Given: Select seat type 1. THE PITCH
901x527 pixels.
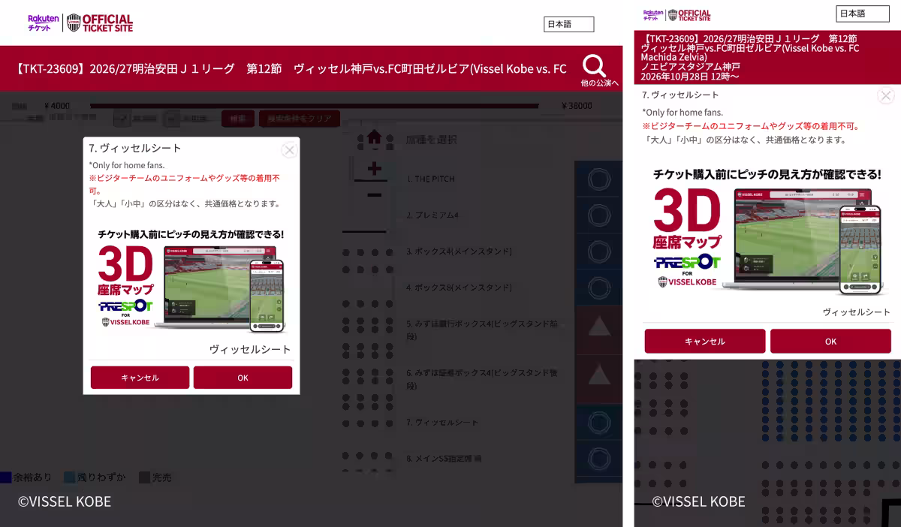Looking at the screenshot, I should click(431, 179).
